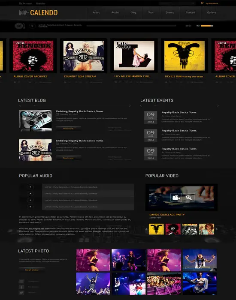Click the vinyl turntable icon in player bar
Image resolution: width=236 pixels, height=300 pixels.
20,26
